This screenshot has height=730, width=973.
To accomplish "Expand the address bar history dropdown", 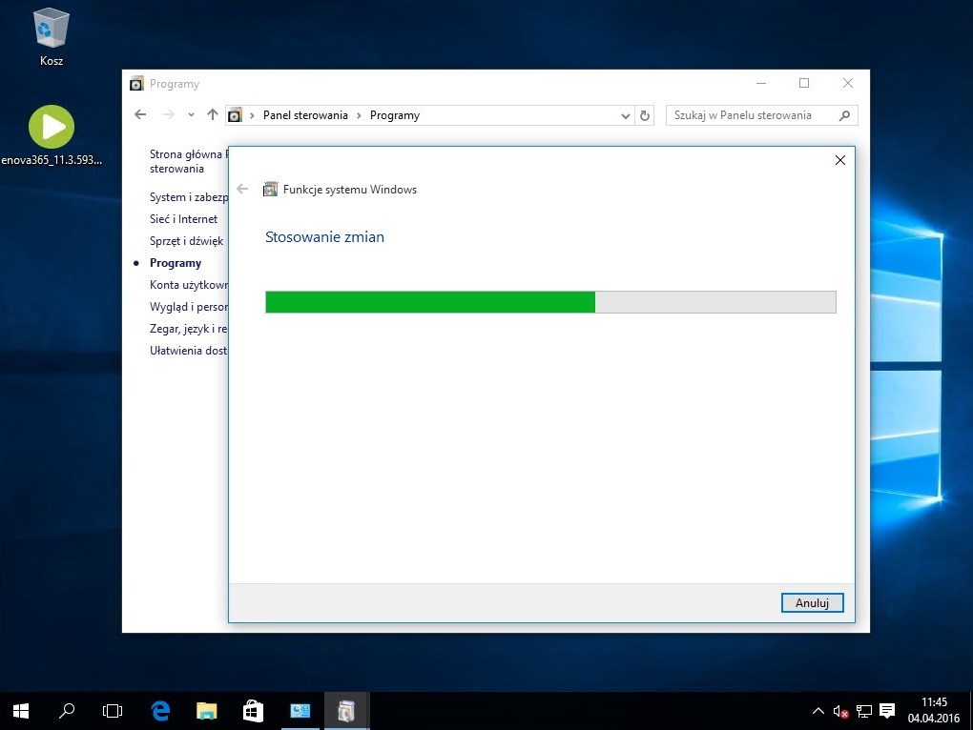I will click(x=626, y=115).
